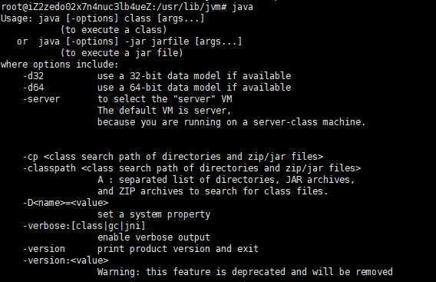Click 'where options include:' line
The image size is (436, 282).
tap(60, 65)
